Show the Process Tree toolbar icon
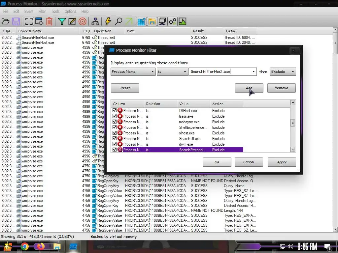The width and height of the screenshot is (338, 253). click(95, 21)
